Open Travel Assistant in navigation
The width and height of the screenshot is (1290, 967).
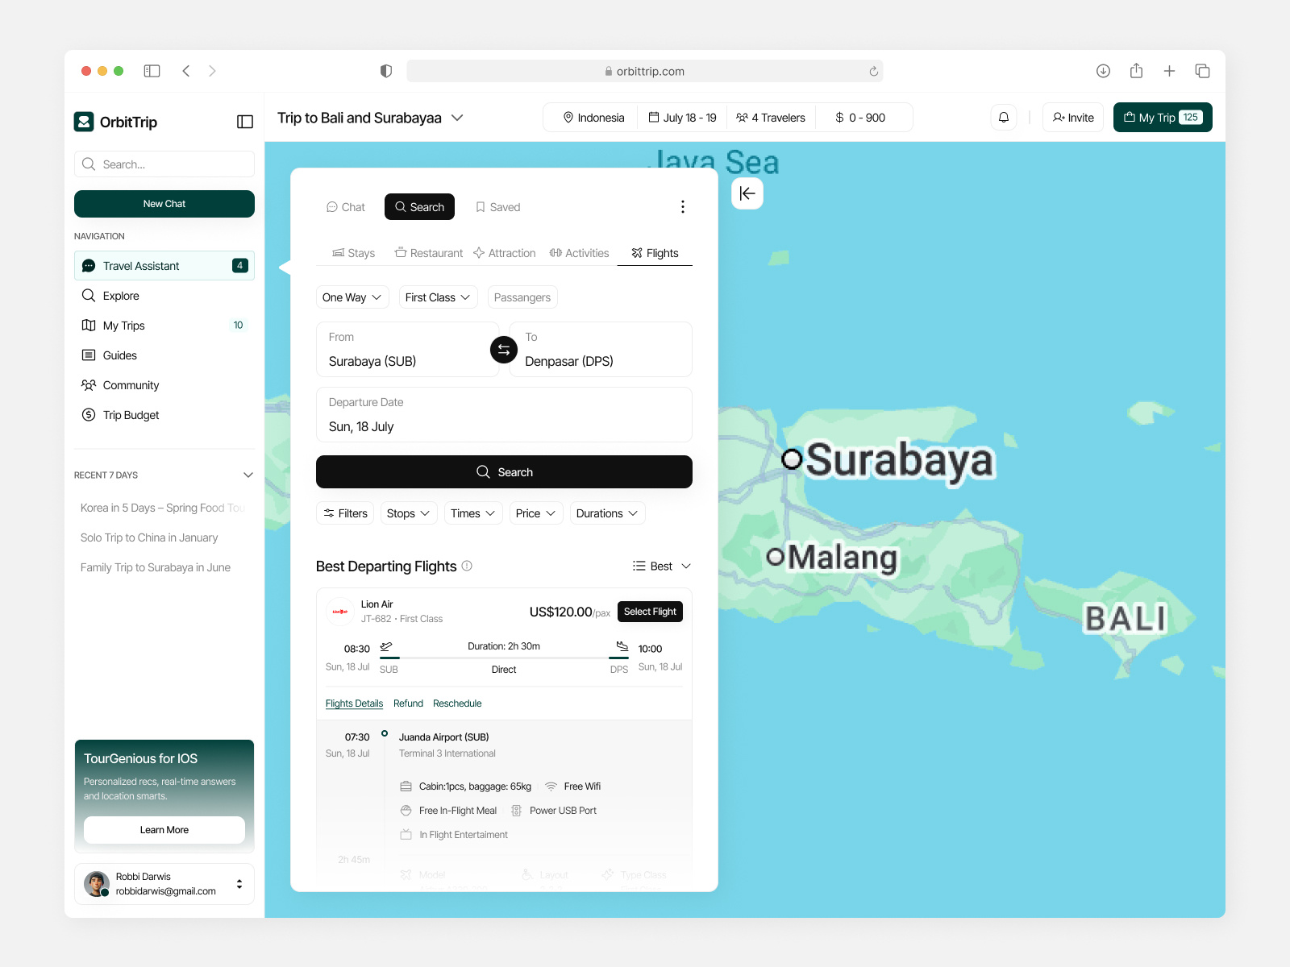click(x=164, y=266)
